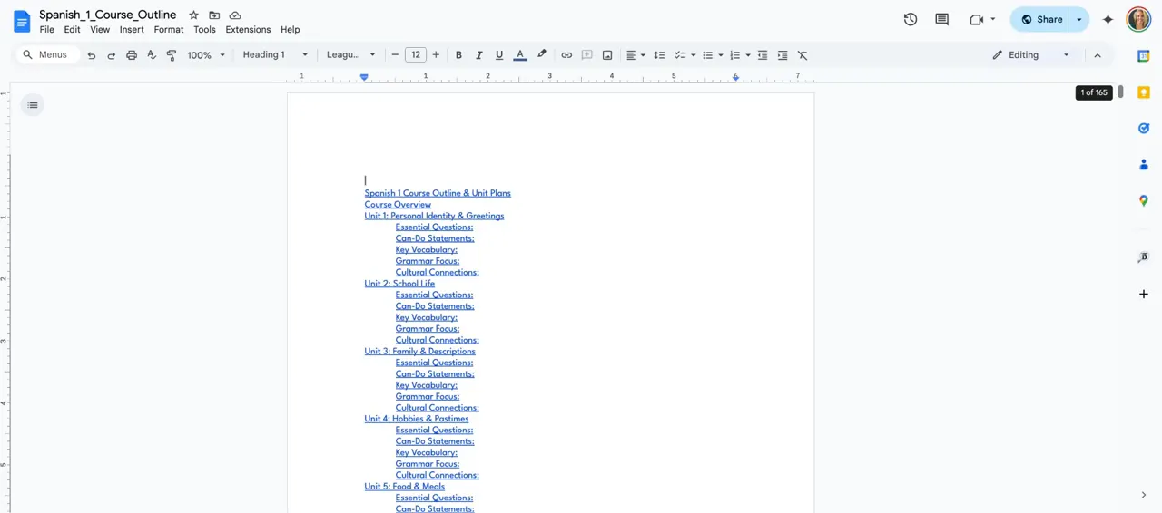Open version history clock icon
Image resolution: width=1162 pixels, height=513 pixels.
(x=911, y=19)
